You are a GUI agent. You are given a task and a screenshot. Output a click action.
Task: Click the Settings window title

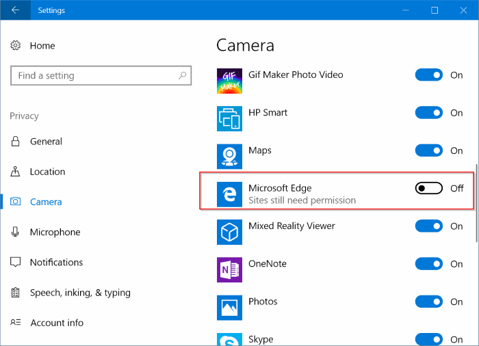tap(51, 10)
